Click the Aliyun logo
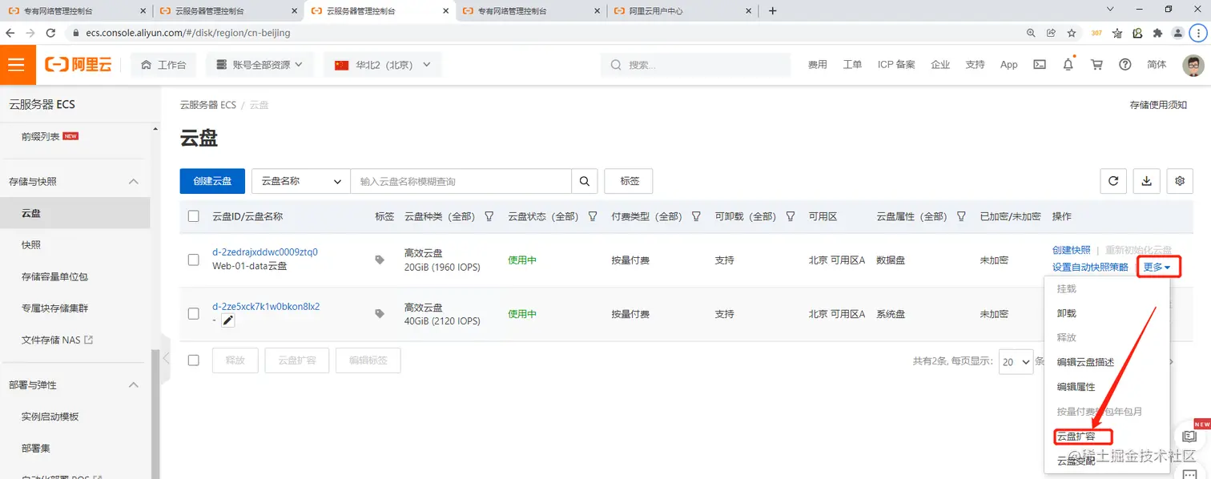 click(x=78, y=65)
